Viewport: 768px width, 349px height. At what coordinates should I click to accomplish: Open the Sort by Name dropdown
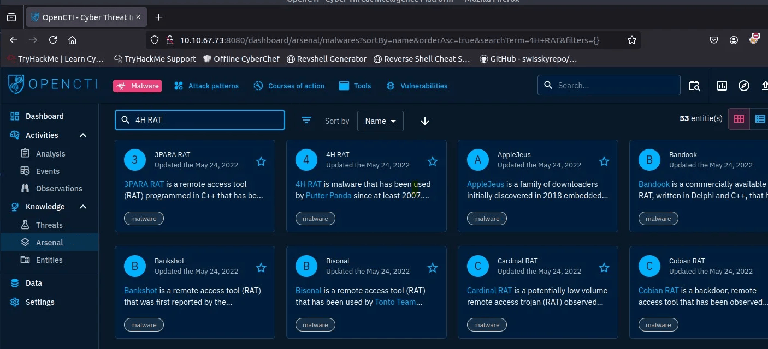pos(380,121)
